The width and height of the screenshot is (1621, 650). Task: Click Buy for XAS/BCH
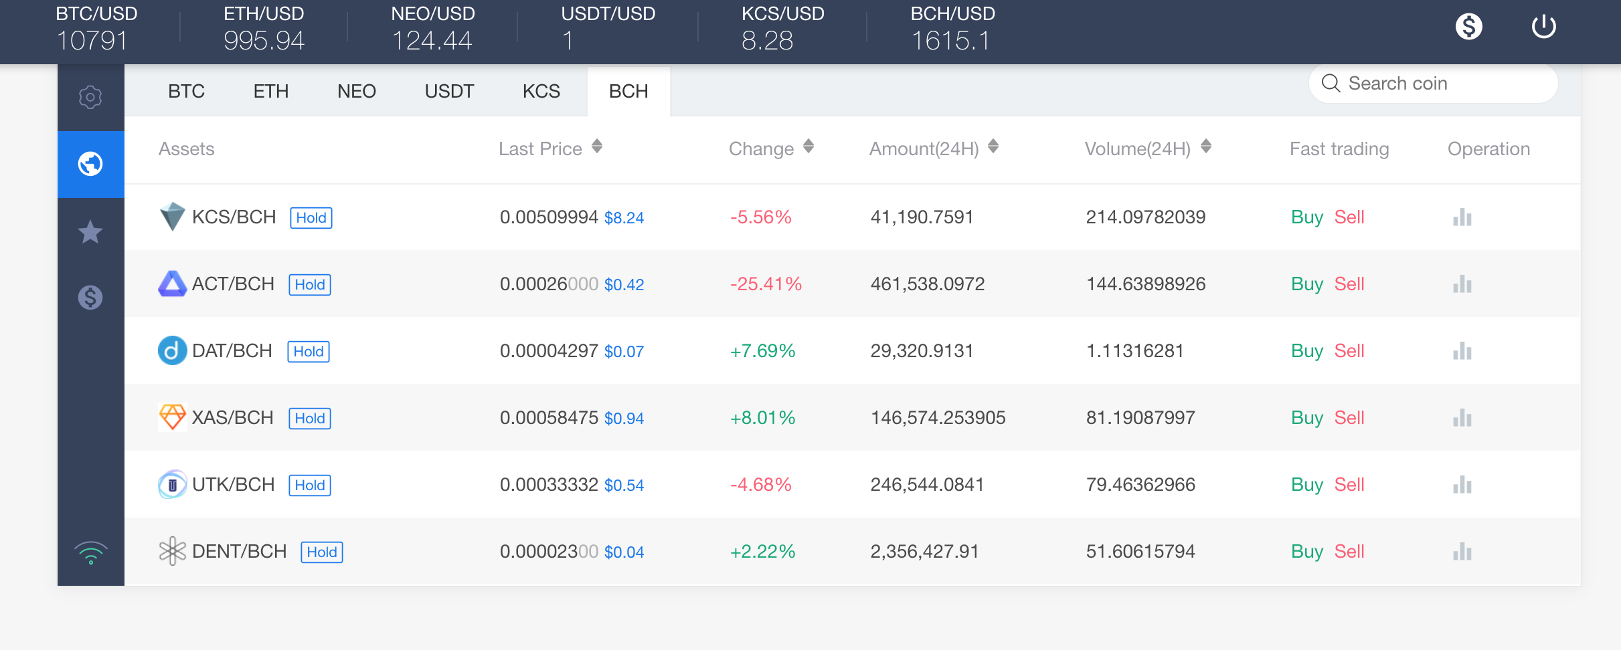click(1307, 418)
